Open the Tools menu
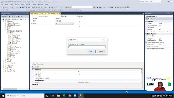 34,5
